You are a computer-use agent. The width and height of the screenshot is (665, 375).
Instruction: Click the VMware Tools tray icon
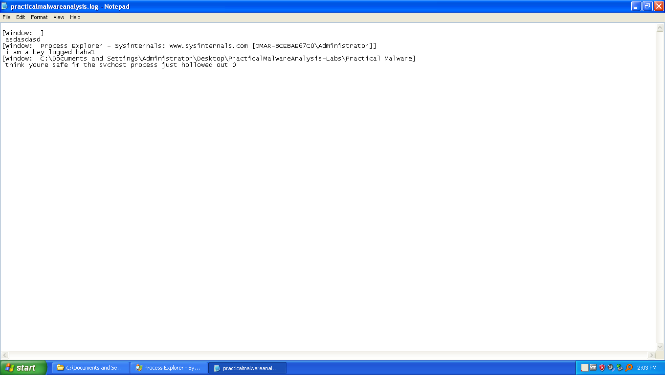pyautogui.click(x=593, y=368)
